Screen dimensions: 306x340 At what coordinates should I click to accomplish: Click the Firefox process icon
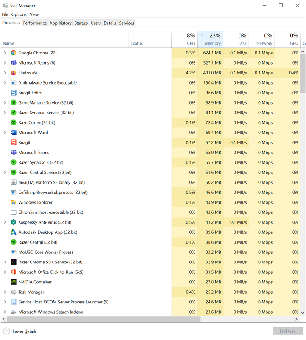14,73
